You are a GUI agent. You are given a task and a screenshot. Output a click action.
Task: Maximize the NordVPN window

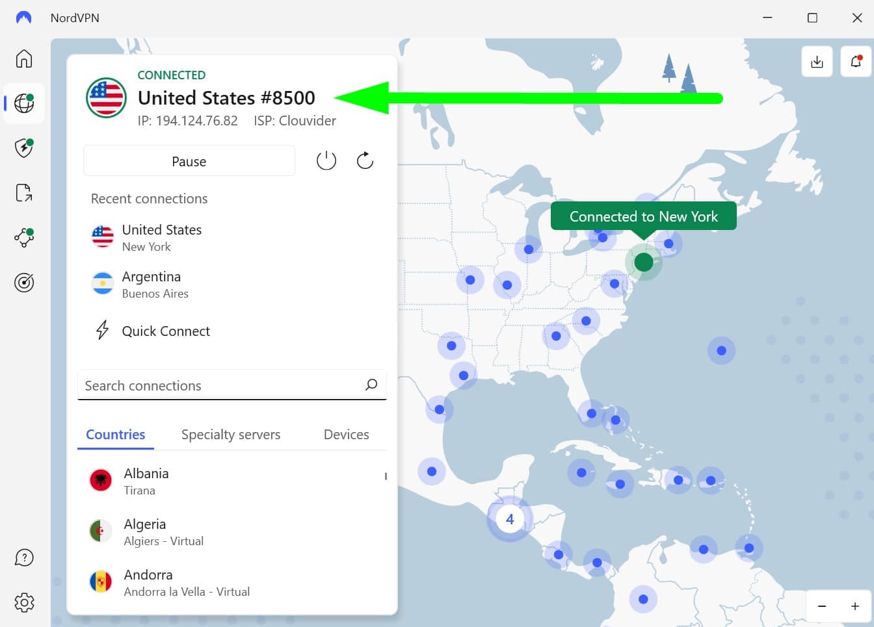(812, 18)
